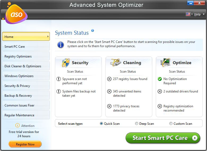Select the Deep Scan radio button
This screenshot has width=207, height=151.
137,123
